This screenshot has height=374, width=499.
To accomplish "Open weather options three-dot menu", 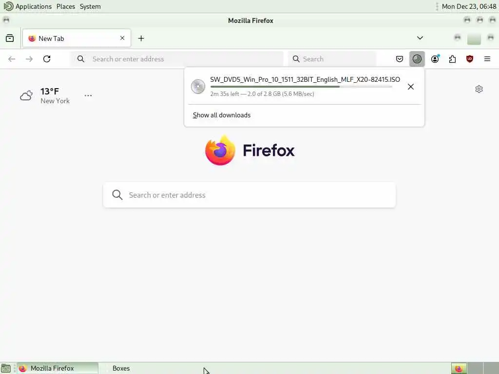I will tap(88, 95).
